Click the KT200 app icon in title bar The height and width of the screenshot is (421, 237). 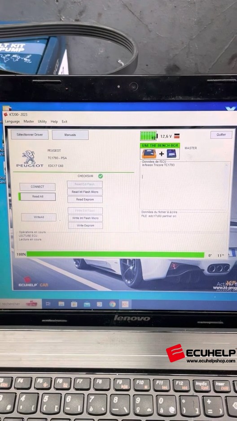(5, 114)
